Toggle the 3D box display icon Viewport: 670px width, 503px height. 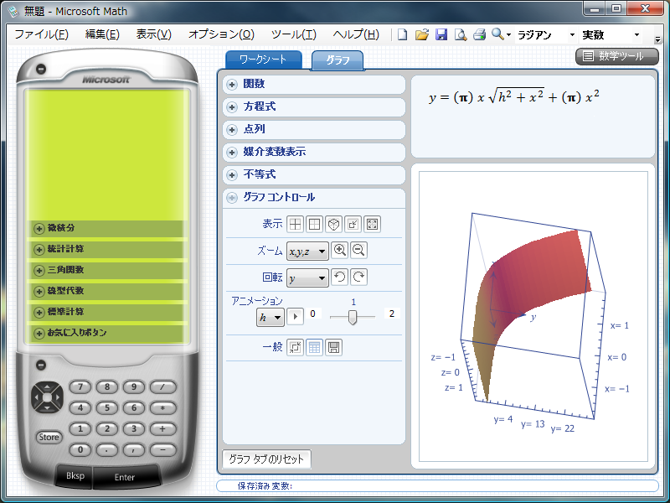pyautogui.click(x=333, y=224)
